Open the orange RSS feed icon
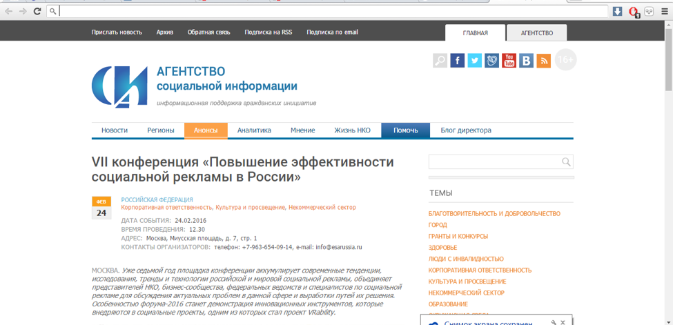Image resolution: width=673 pixels, height=325 pixels. 543,61
